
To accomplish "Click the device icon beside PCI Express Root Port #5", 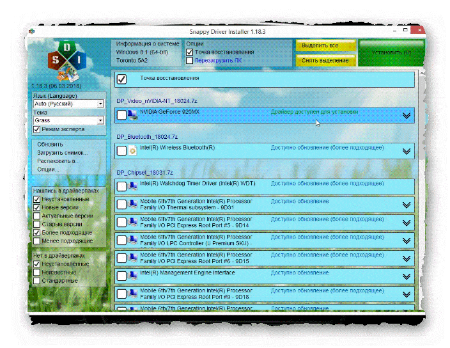I will pos(132,222).
